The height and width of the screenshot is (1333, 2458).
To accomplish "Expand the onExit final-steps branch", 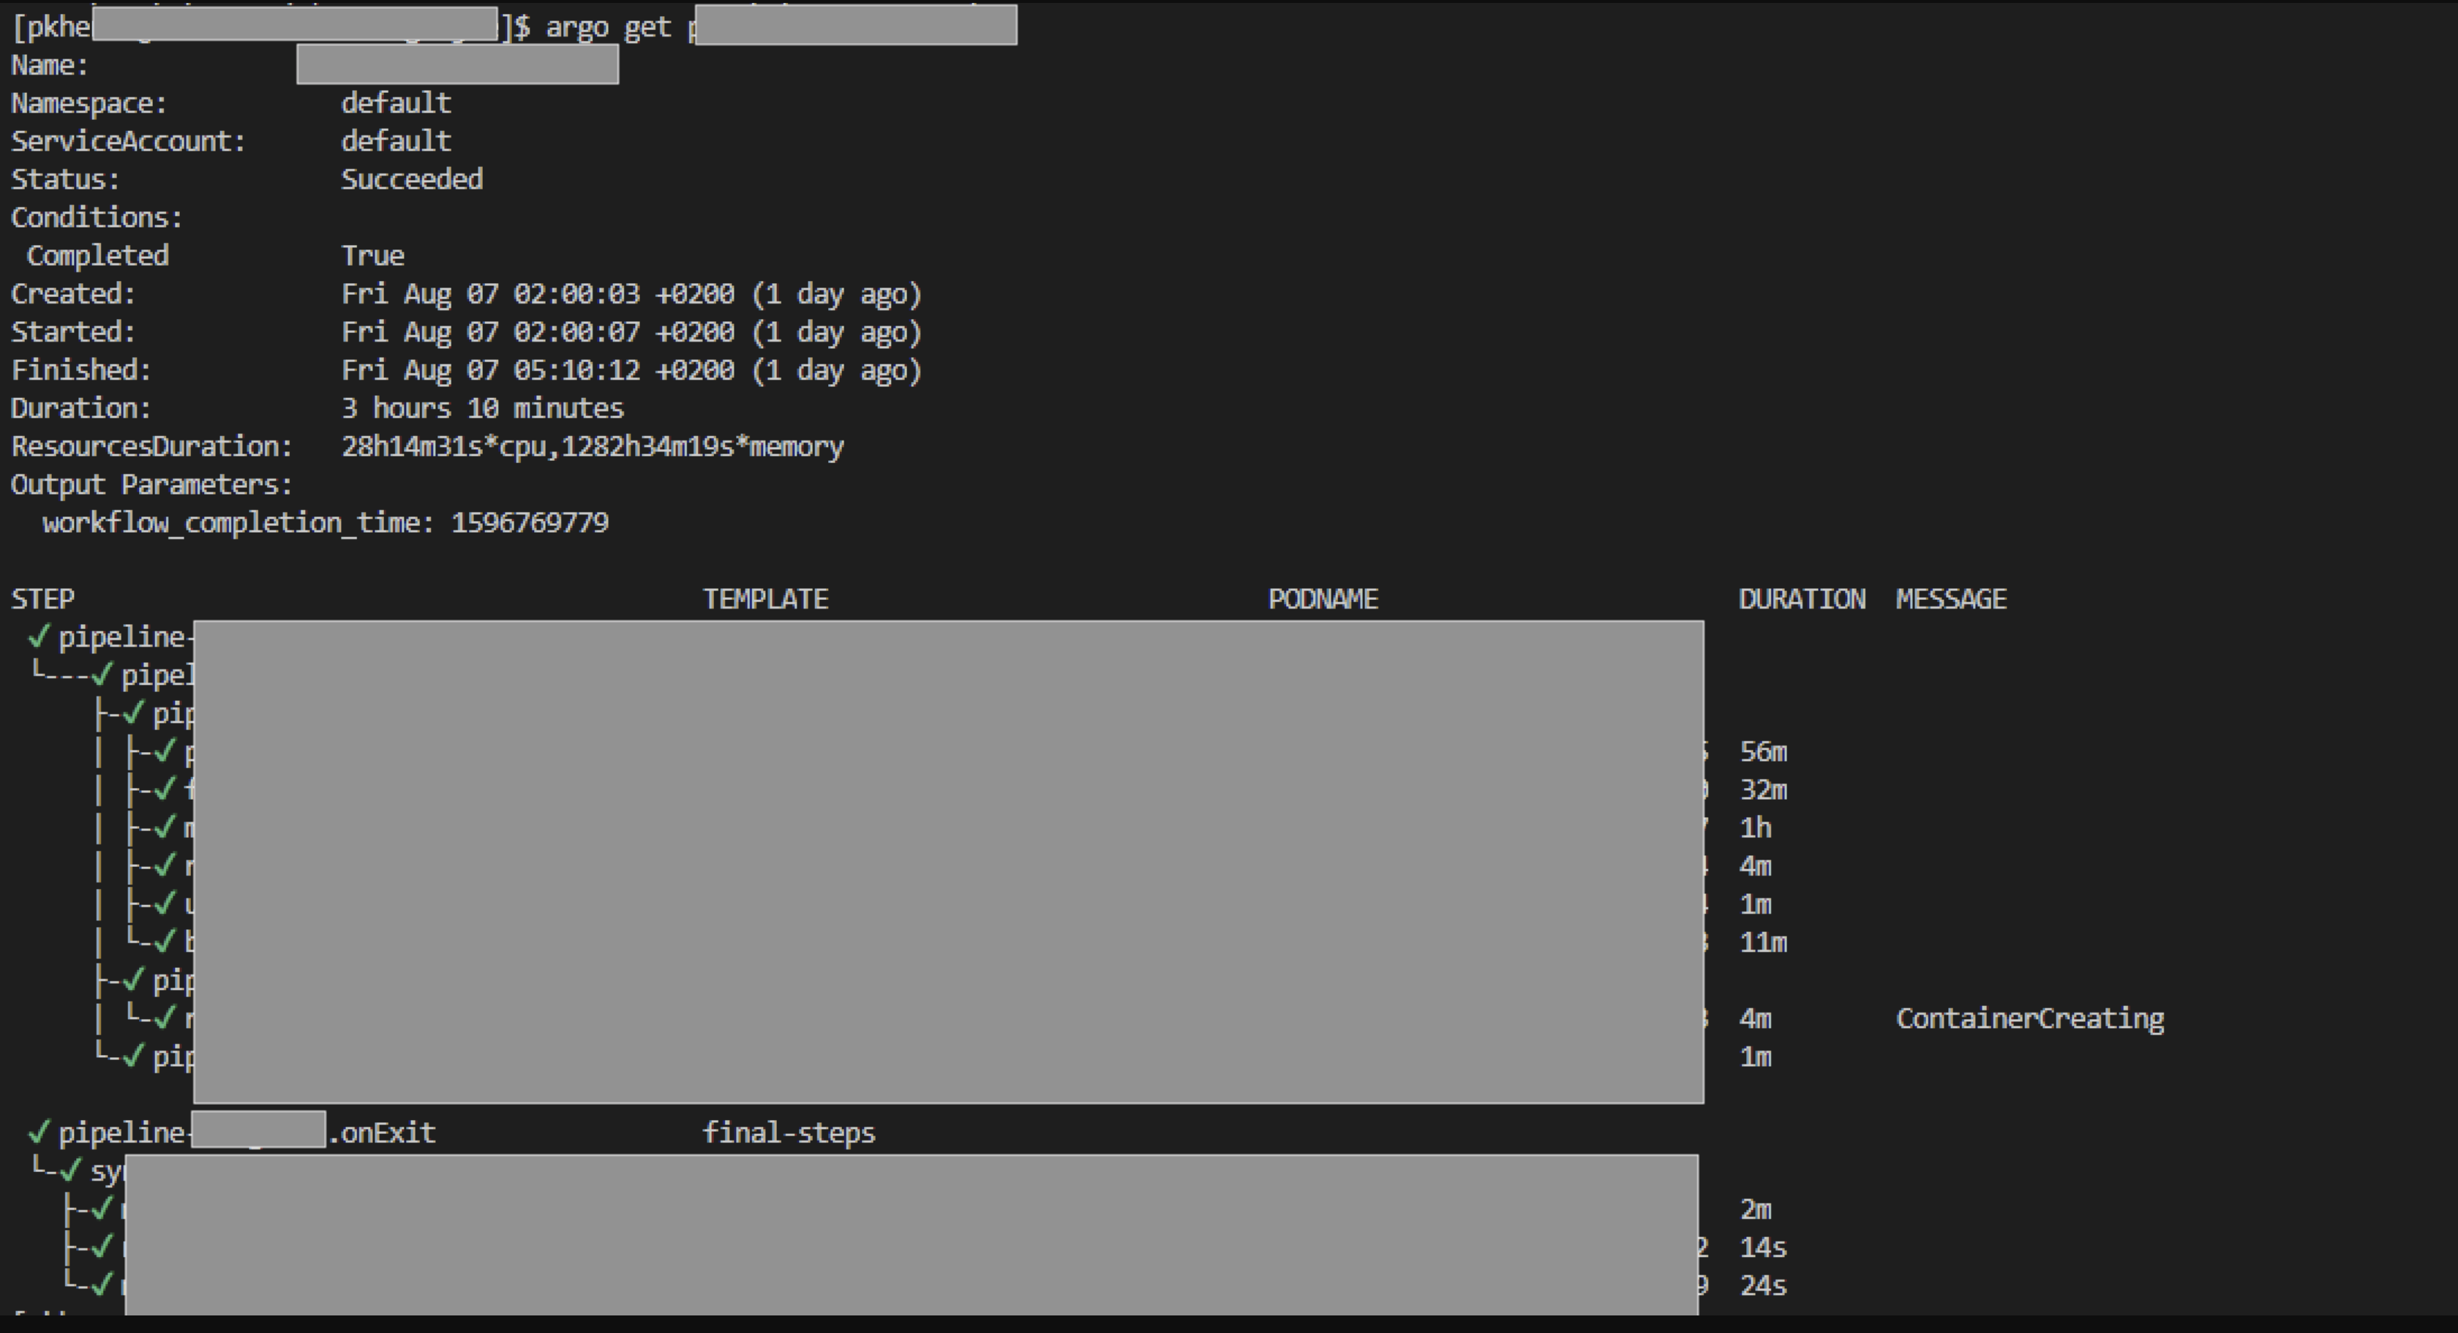I will tap(72, 1171).
